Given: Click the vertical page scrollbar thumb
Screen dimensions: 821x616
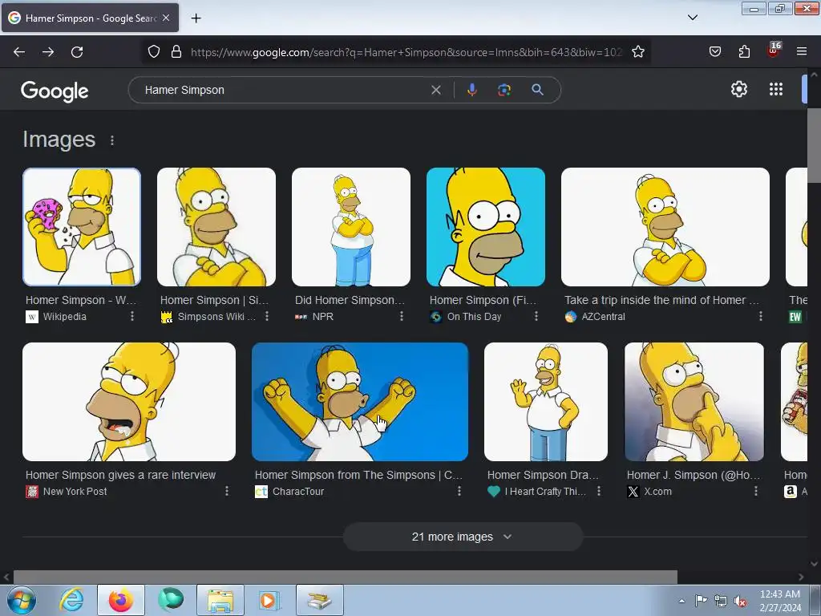Looking at the screenshot, I should point(814,146).
